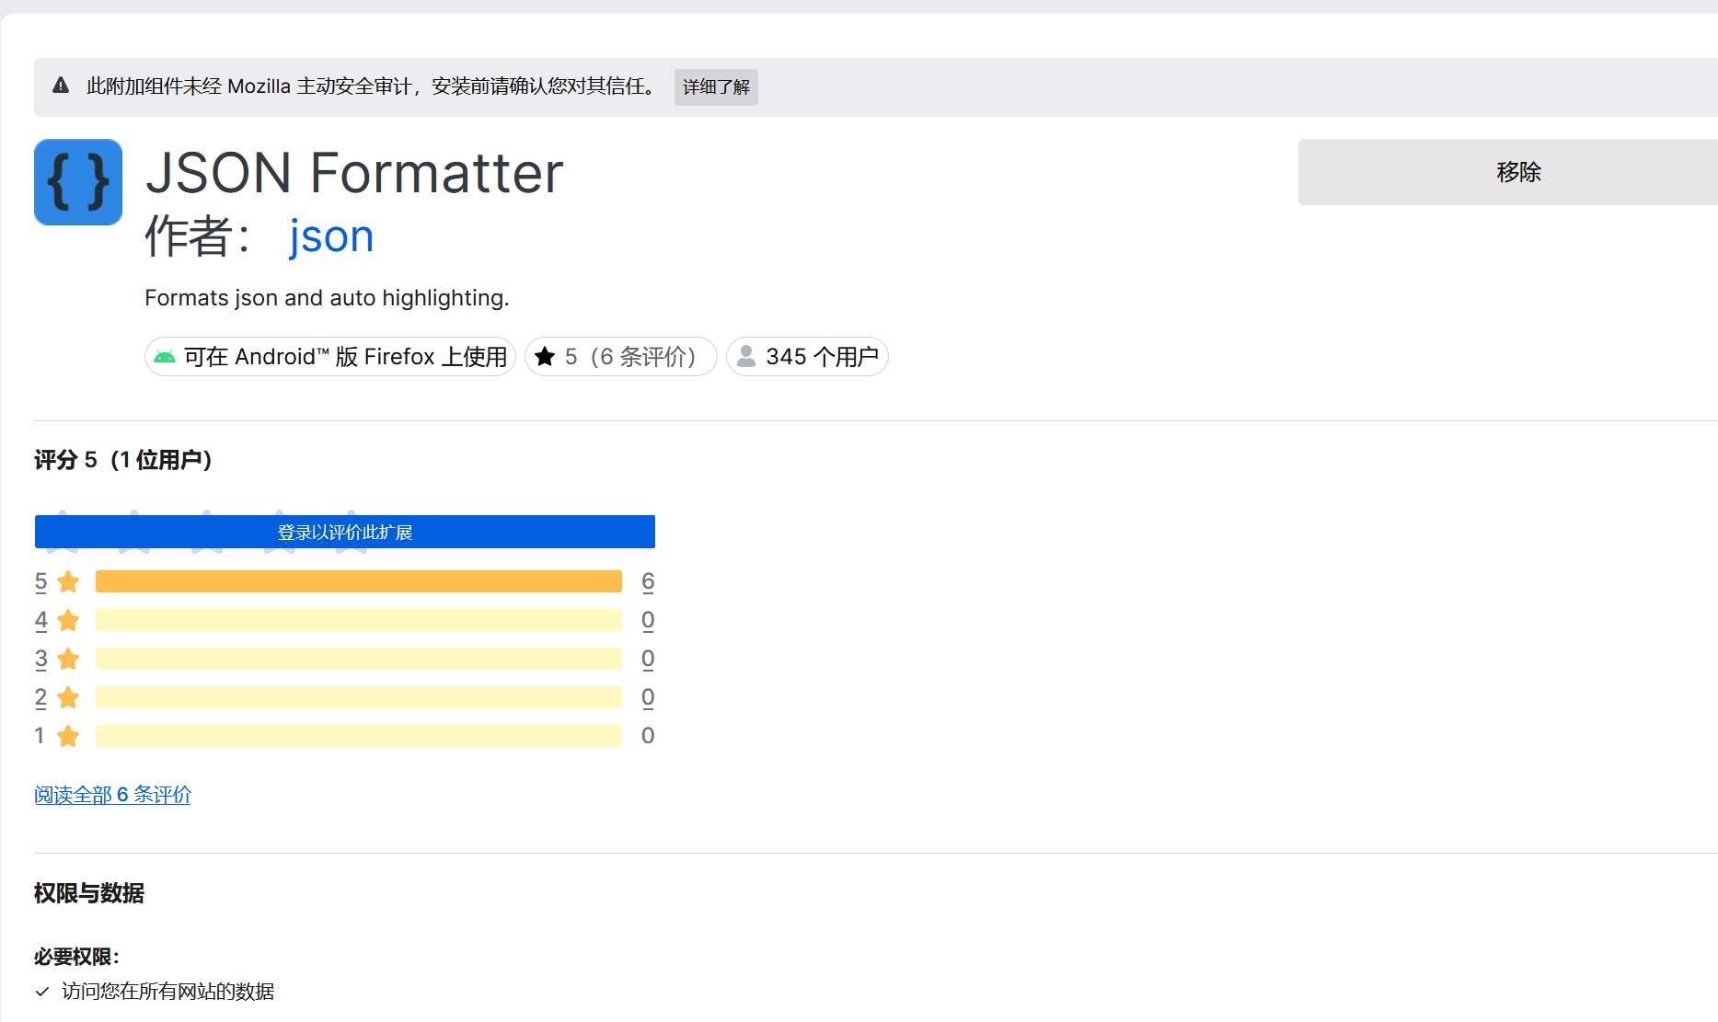The image size is (1718, 1022).
Task: Click the count 6 for 5-star reviews
Action: (648, 581)
